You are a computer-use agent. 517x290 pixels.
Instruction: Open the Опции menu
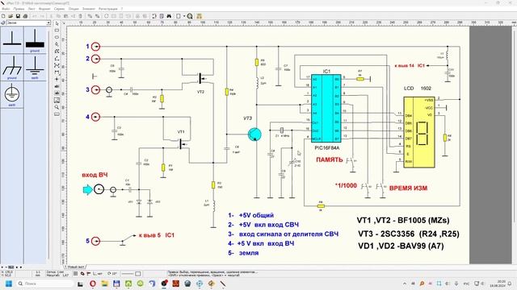[74, 9]
